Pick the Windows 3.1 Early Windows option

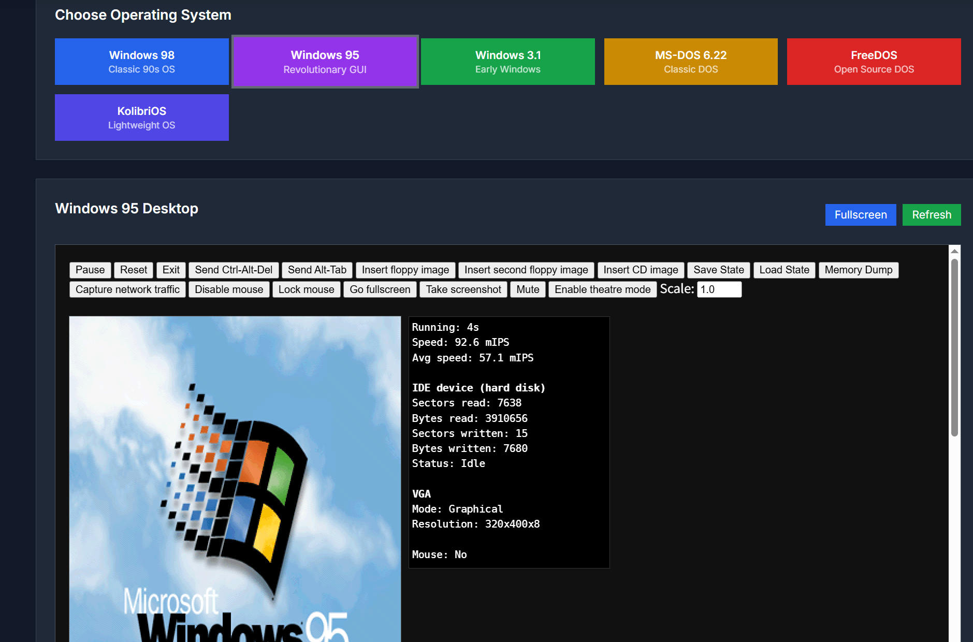[x=508, y=62]
